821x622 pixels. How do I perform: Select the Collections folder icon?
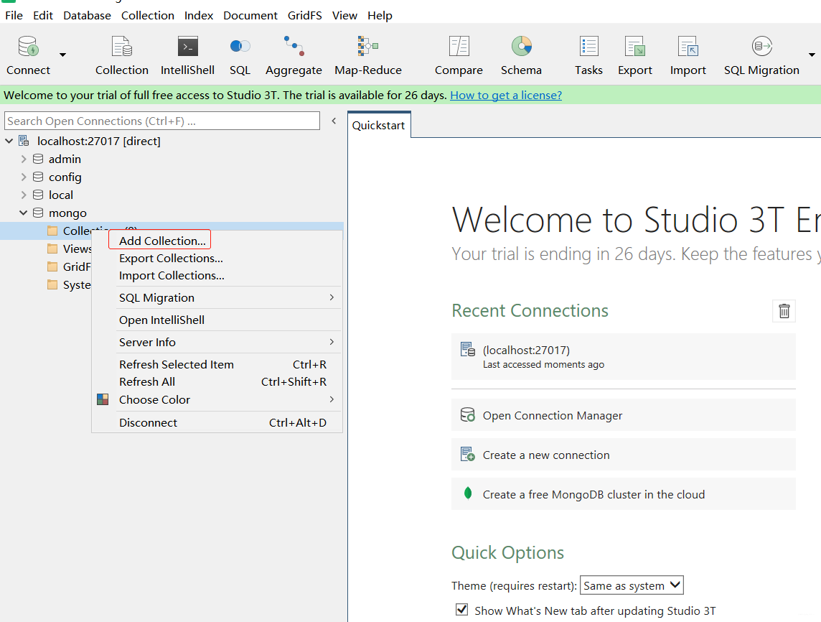[x=52, y=231]
